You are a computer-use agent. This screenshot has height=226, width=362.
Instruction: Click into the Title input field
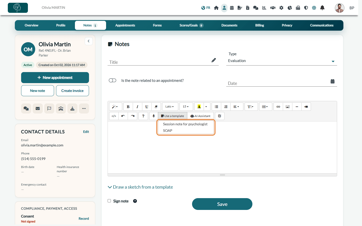163,62
